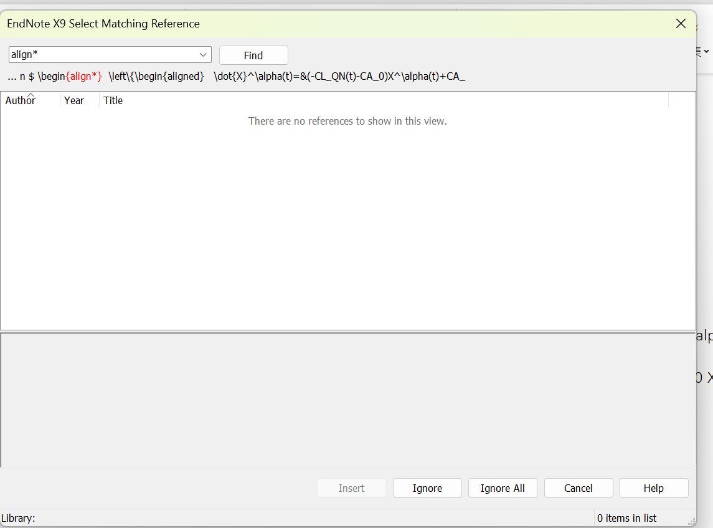Screen dimensions: 713x528
Task: Close the EndNote X9 dialog window
Action: (680, 24)
